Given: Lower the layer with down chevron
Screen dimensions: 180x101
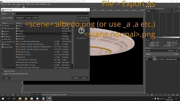Looking at the screenshot, I should (x=160, y=95).
